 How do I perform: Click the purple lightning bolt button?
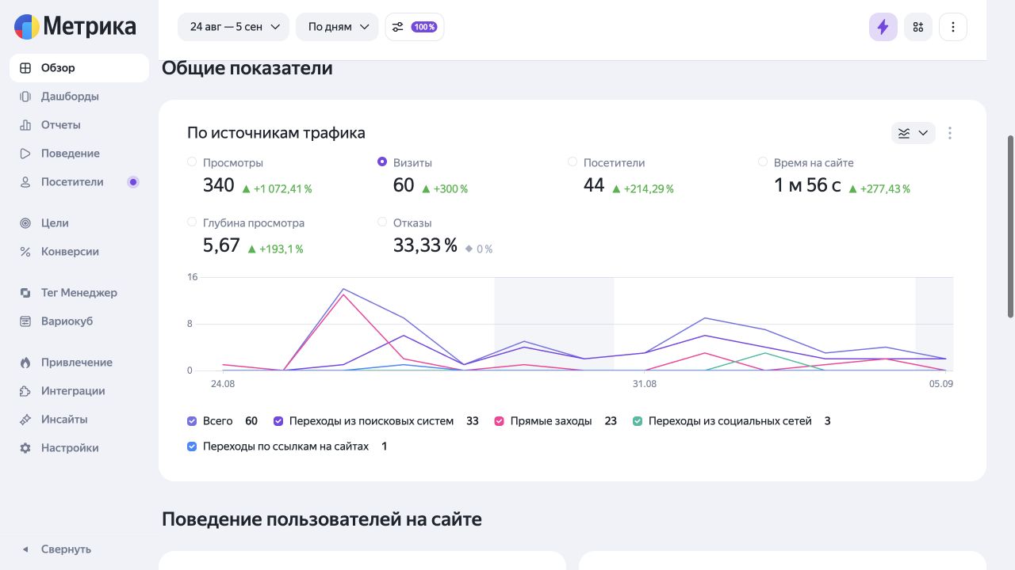(883, 27)
